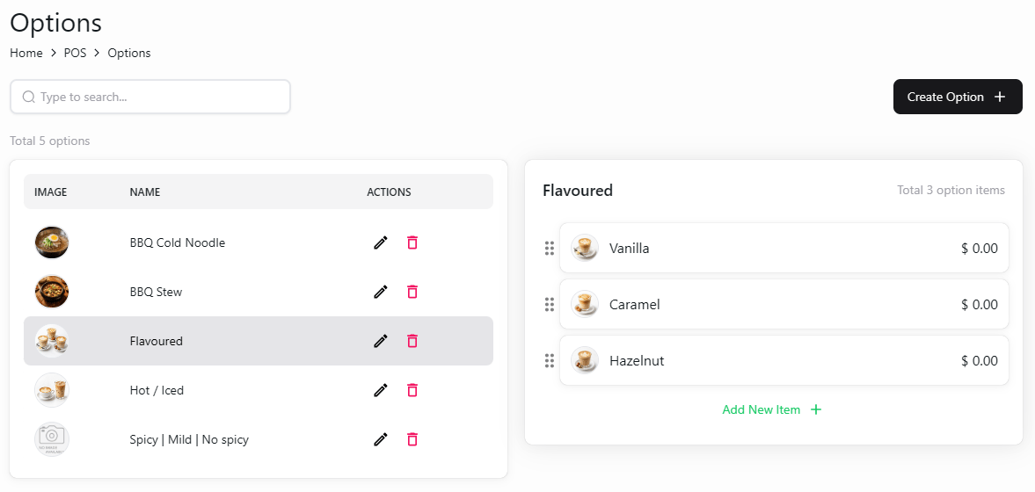
Task: Click the Hot / Iced image
Action: click(x=52, y=390)
